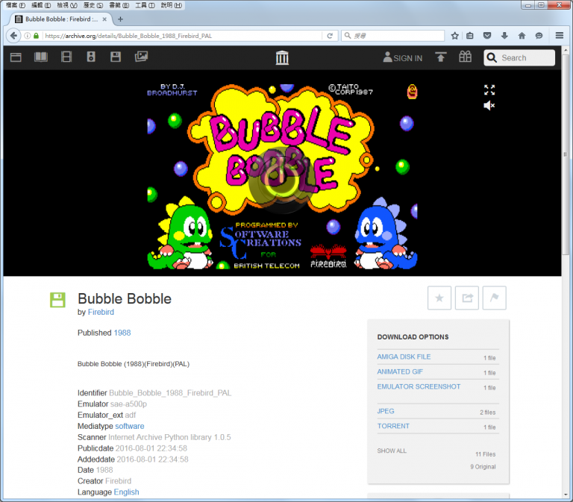Download the EMULATOR SCREENSHOT
The height and width of the screenshot is (502, 573).
[x=419, y=386]
